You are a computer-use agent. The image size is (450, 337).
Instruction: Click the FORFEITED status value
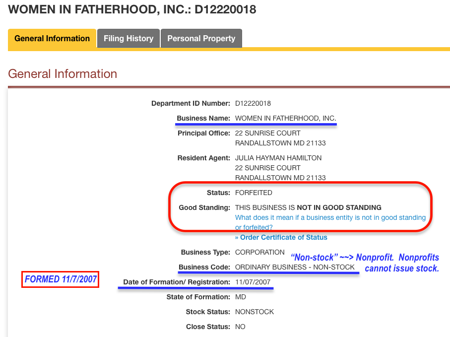click(x=254, y=193)
